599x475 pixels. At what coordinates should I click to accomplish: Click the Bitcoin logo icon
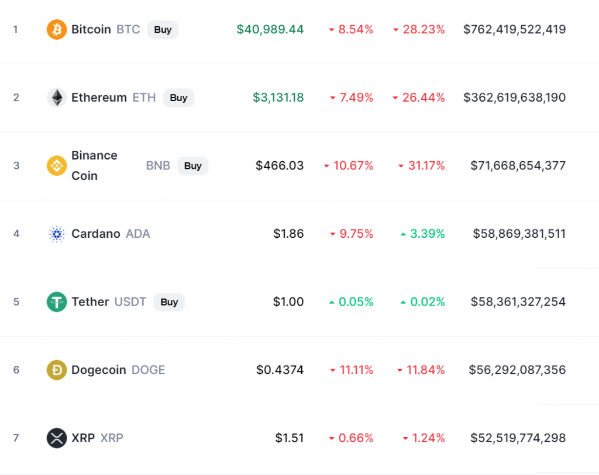57,29
